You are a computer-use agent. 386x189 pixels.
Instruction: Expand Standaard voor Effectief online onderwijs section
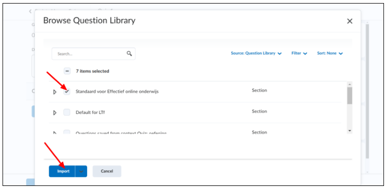tap(55, 92)
